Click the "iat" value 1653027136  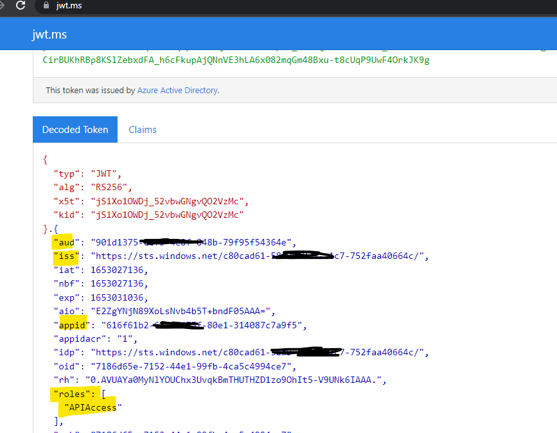click(x=117, y=270)
